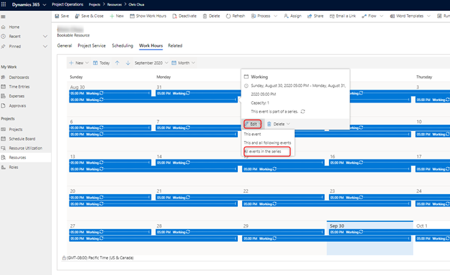Choose 'This and all following events'
This screenshot has width=450, height=275.
(x=267, y=143)
